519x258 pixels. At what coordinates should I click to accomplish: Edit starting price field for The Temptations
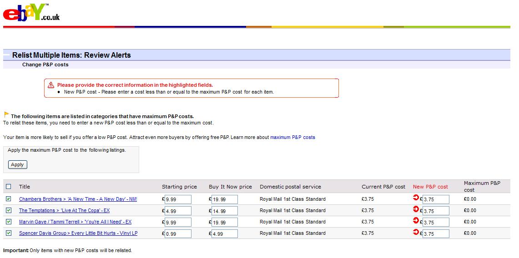coord(178,211)
